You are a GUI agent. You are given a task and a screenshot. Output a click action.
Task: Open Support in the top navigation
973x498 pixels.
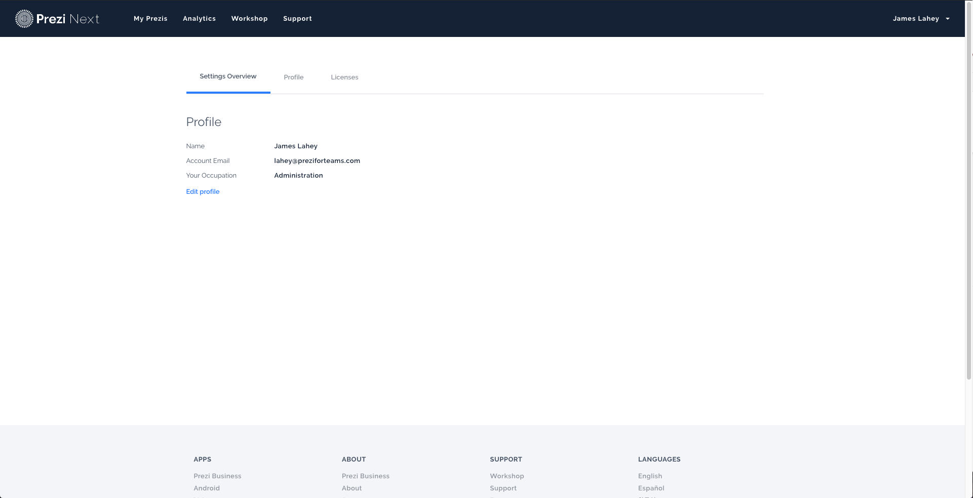coord(297,19)
